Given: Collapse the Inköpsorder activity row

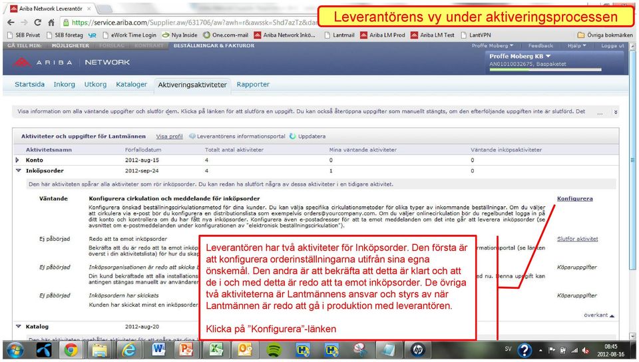Looking at the screenshot, I should [19, 170].
